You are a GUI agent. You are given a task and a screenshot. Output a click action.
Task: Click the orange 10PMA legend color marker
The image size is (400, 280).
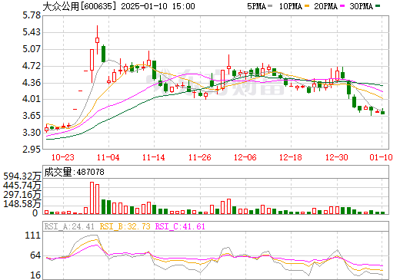pos(307,6)
